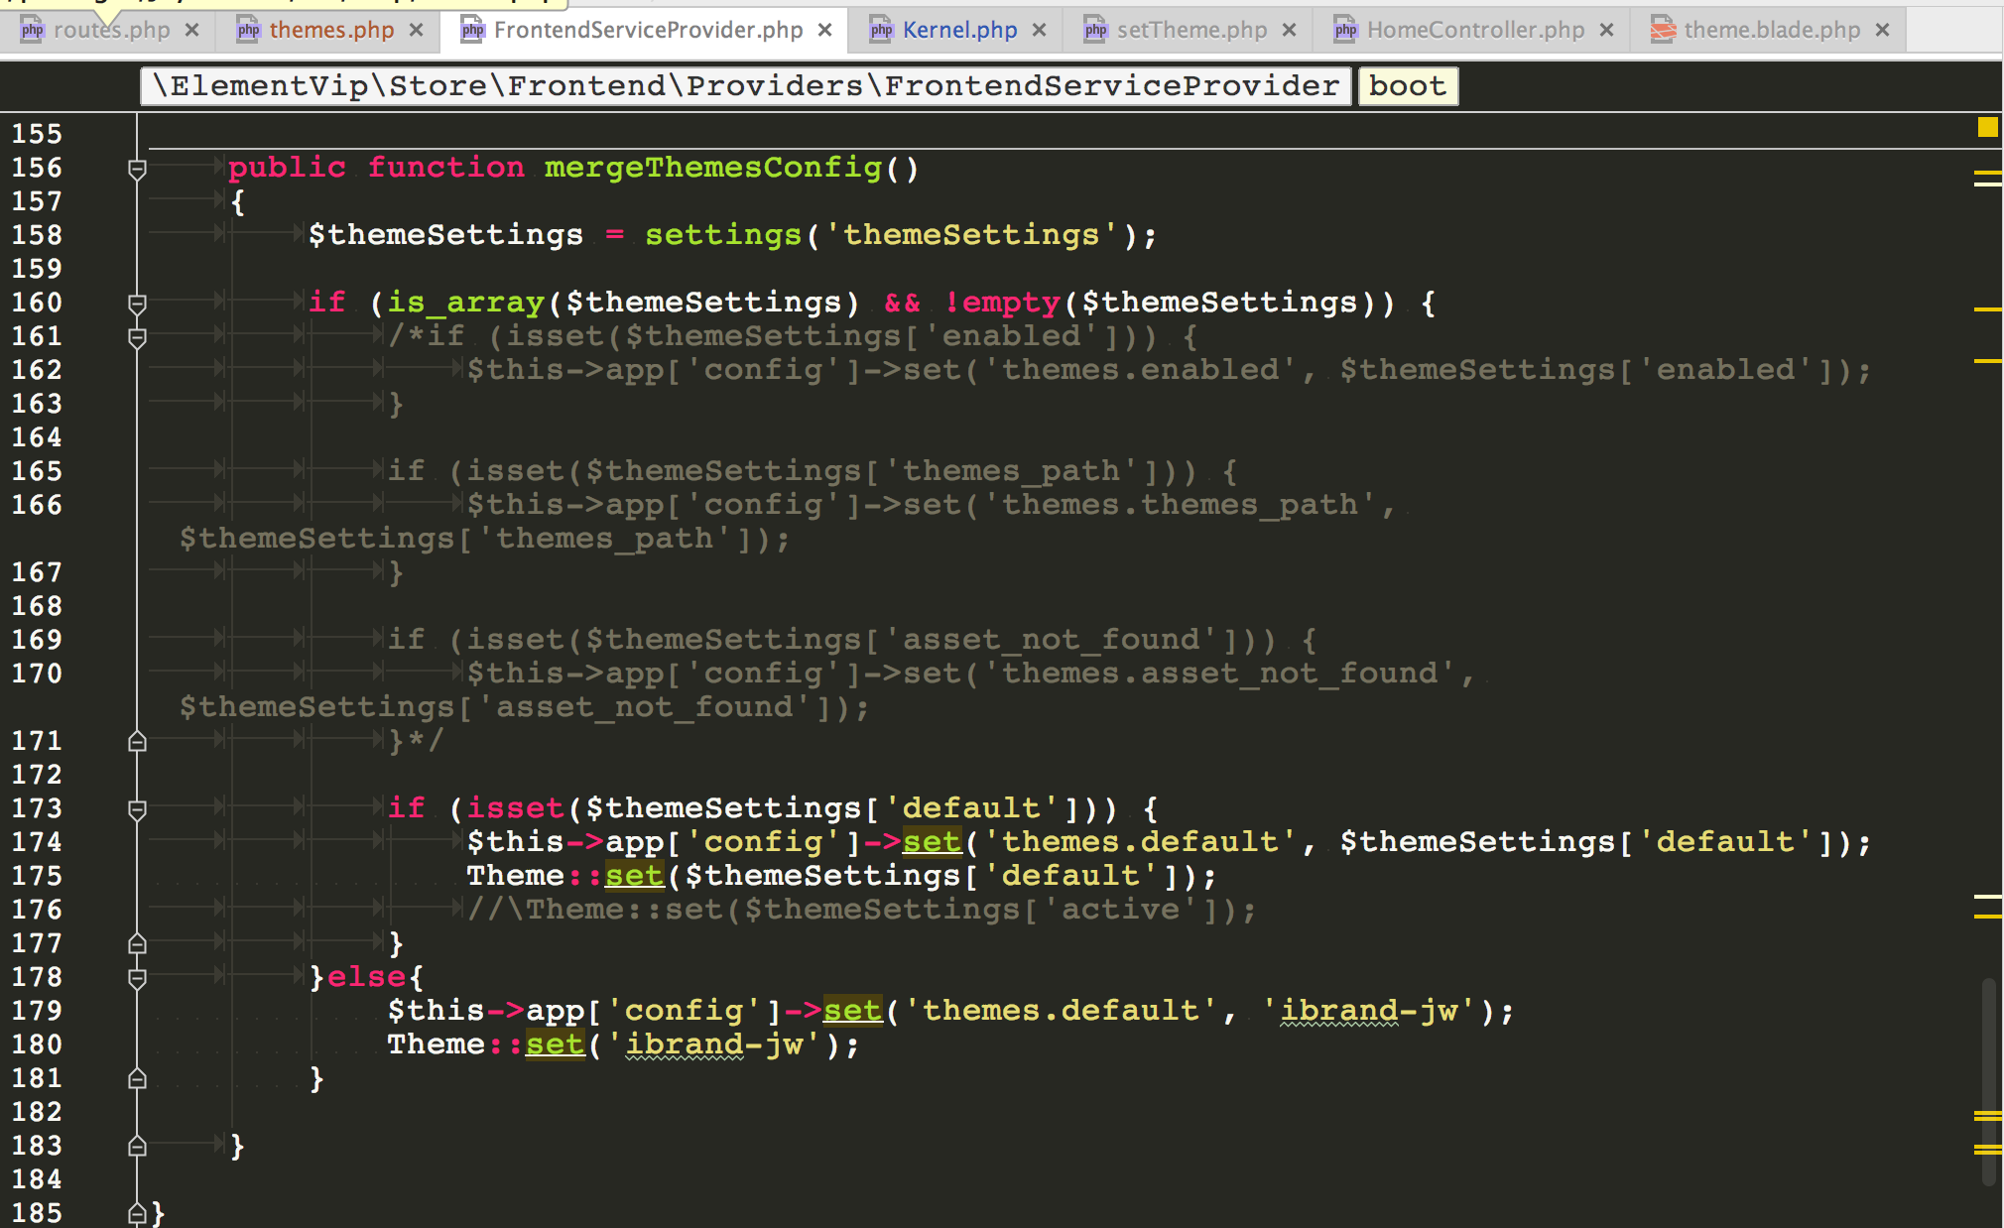Click the boot breadcrumb button
2004x1228 pixels.
click(x=1407, y=85)
